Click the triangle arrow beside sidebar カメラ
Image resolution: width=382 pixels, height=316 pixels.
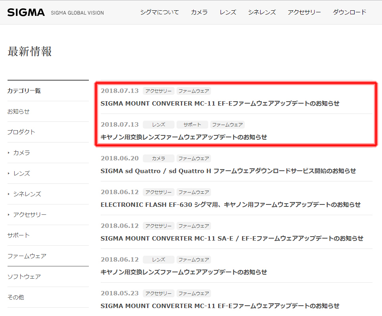click(x=8, y=153)
